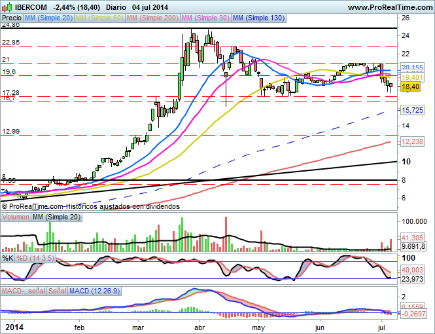This screenshot has height=334, width=435.
Task: Select the Precio indicator label
Action: (11, 18)
